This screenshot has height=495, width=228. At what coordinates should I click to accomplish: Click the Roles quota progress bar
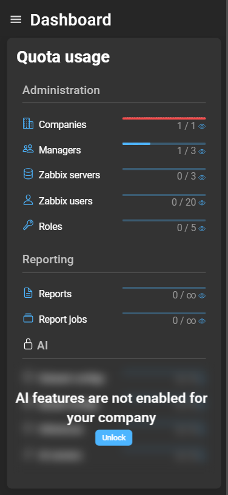click(x=164, y=220)
